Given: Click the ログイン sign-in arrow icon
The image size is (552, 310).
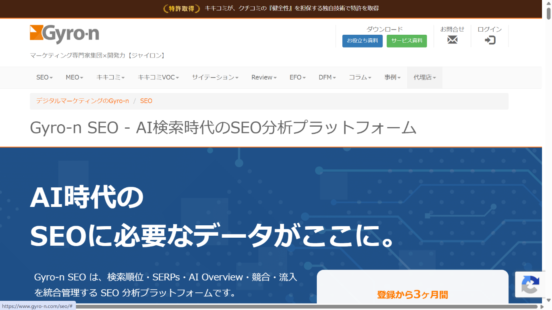Looking at the screenshot, I should click(x=490, y=40).
